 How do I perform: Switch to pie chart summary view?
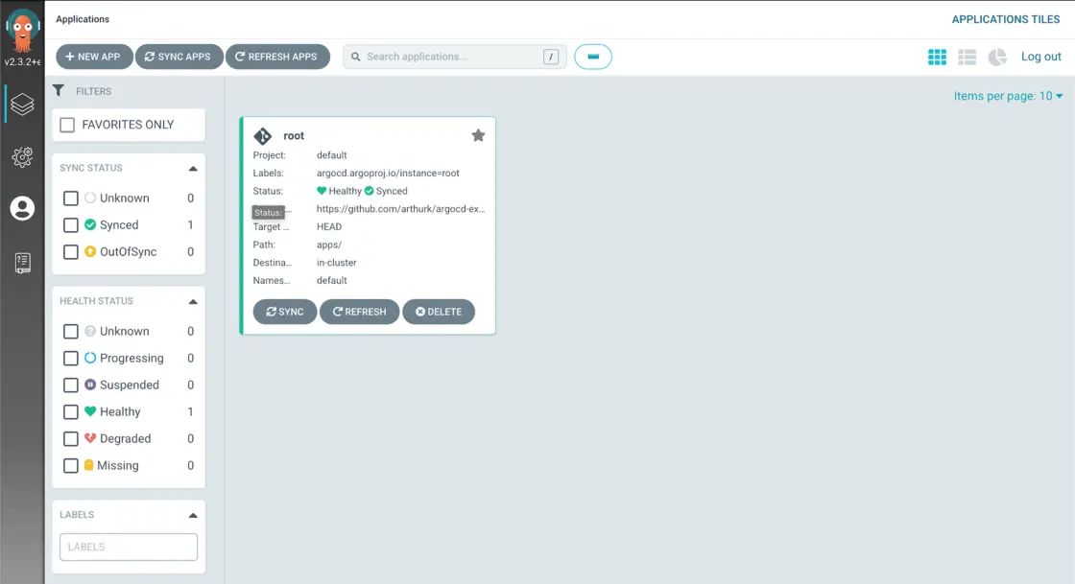(997, 58)
